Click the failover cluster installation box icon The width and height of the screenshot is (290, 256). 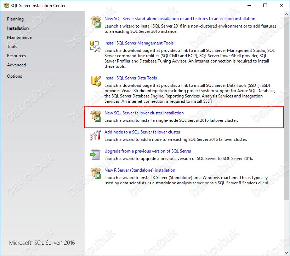[x=96, y=116]
